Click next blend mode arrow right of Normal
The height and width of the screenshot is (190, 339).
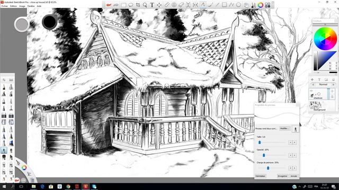(x=333, y=84)
